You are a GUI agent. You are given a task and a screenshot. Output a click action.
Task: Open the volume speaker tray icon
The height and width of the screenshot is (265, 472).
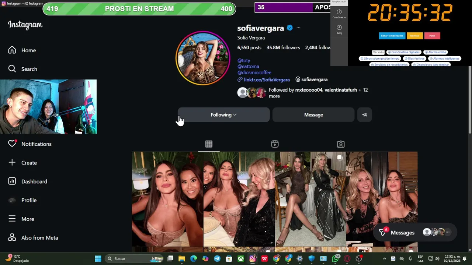click(x=437, y=259)
